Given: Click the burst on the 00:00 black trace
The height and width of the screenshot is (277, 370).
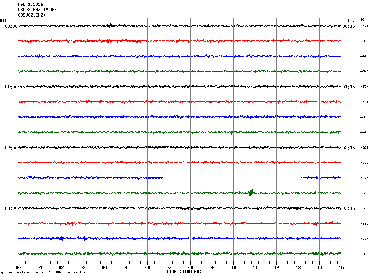Looking at the screenshot, I should pyautogui.click(x=110, y=26).
